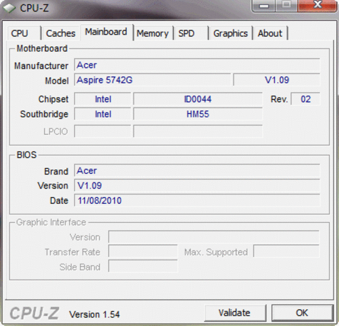Select the Southbridge vendor Intel field
This screenshot has height=326, width=339.
pyautogui.click(x=103, y=114)
